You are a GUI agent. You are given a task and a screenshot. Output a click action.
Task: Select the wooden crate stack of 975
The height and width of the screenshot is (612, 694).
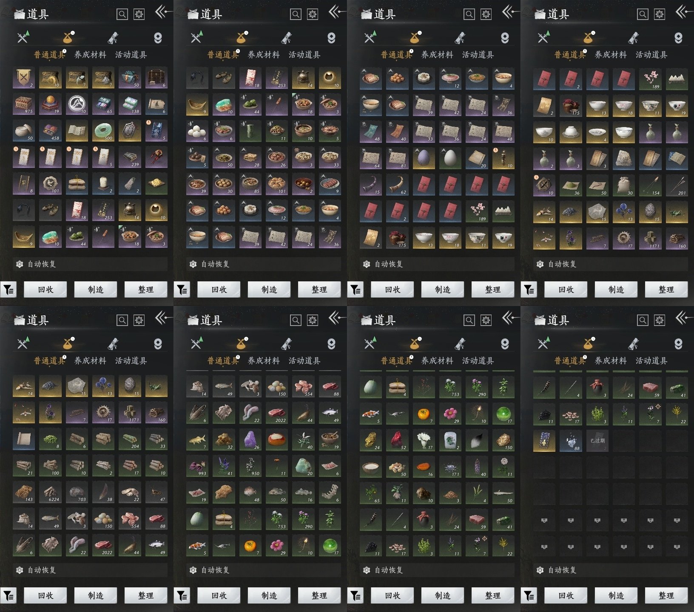point(23,104)
